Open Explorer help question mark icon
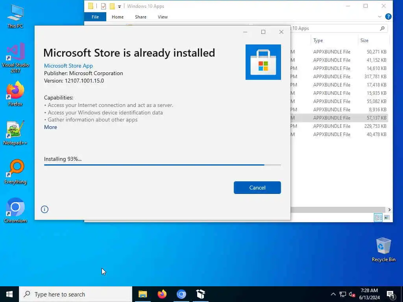 click(x=388, y=17)
